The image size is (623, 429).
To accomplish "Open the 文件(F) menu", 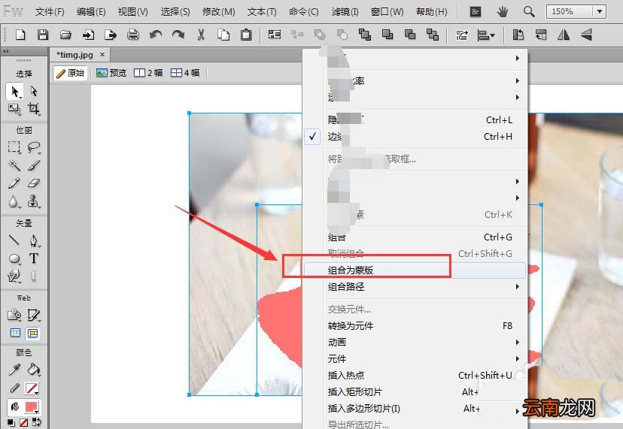I will pos(50,12).
